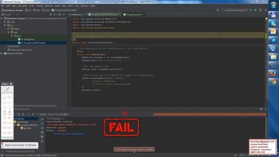
Task: Expand the .idea folder in project tree
Action: [x=5, y=22]
